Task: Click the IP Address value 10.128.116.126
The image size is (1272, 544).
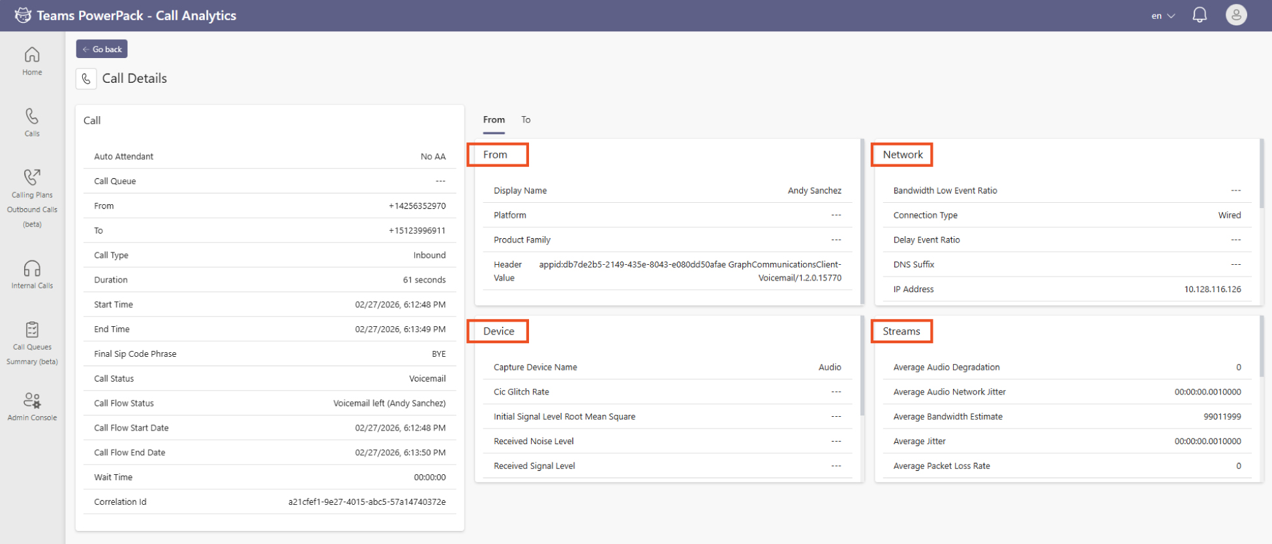Action: (1212, 290)
